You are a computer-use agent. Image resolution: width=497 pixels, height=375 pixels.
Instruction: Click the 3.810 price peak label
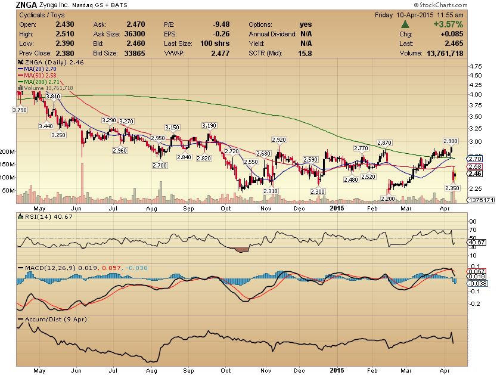click(x=53, y=97)
